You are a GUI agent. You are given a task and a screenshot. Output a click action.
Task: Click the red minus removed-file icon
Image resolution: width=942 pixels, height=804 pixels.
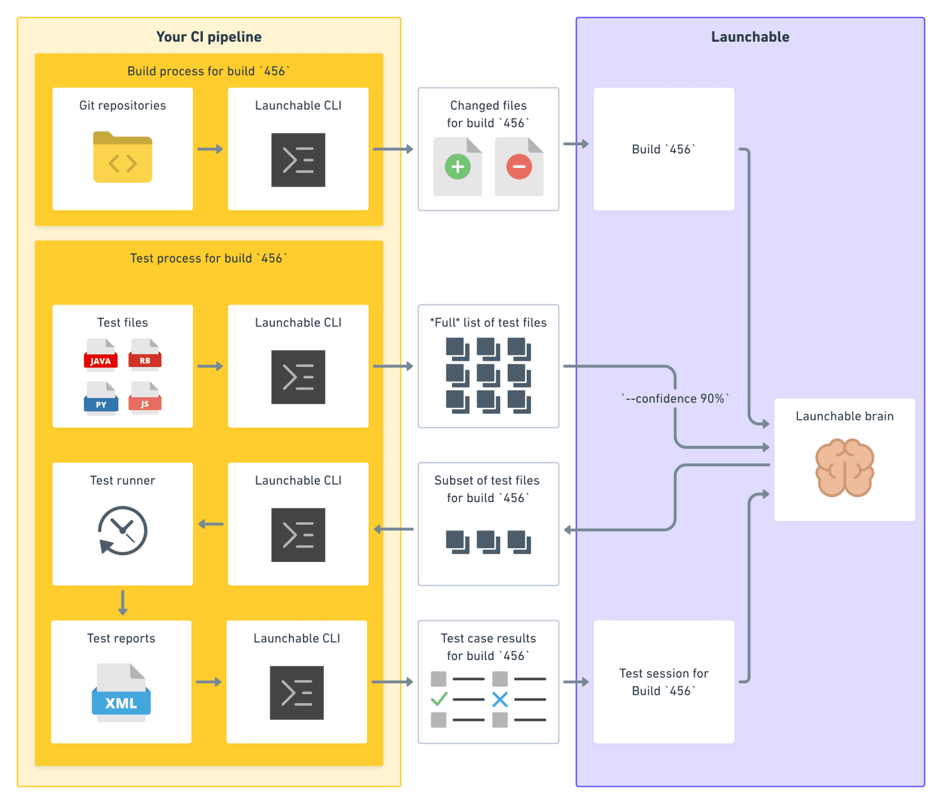519,167
